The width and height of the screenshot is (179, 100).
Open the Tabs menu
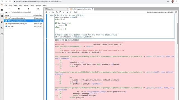[x=32, y=5]
